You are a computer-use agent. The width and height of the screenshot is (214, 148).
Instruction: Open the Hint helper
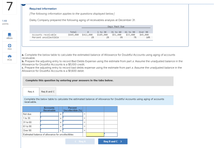point(10,47)
